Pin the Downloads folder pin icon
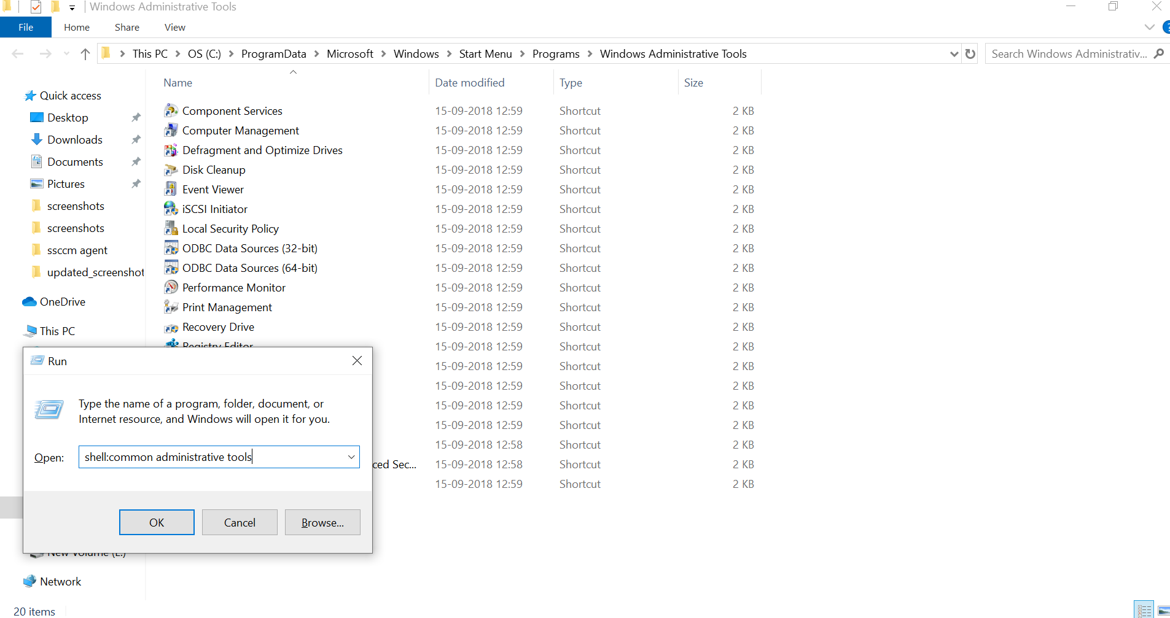Screen dimensions: 1170x618 point(136,139)
